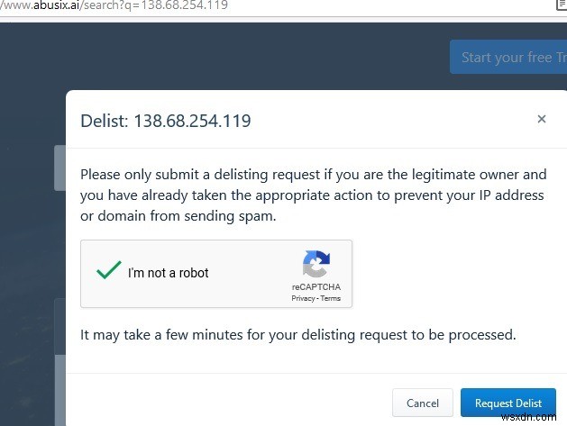Click the browser icon right of address bar

coord(560,5)
